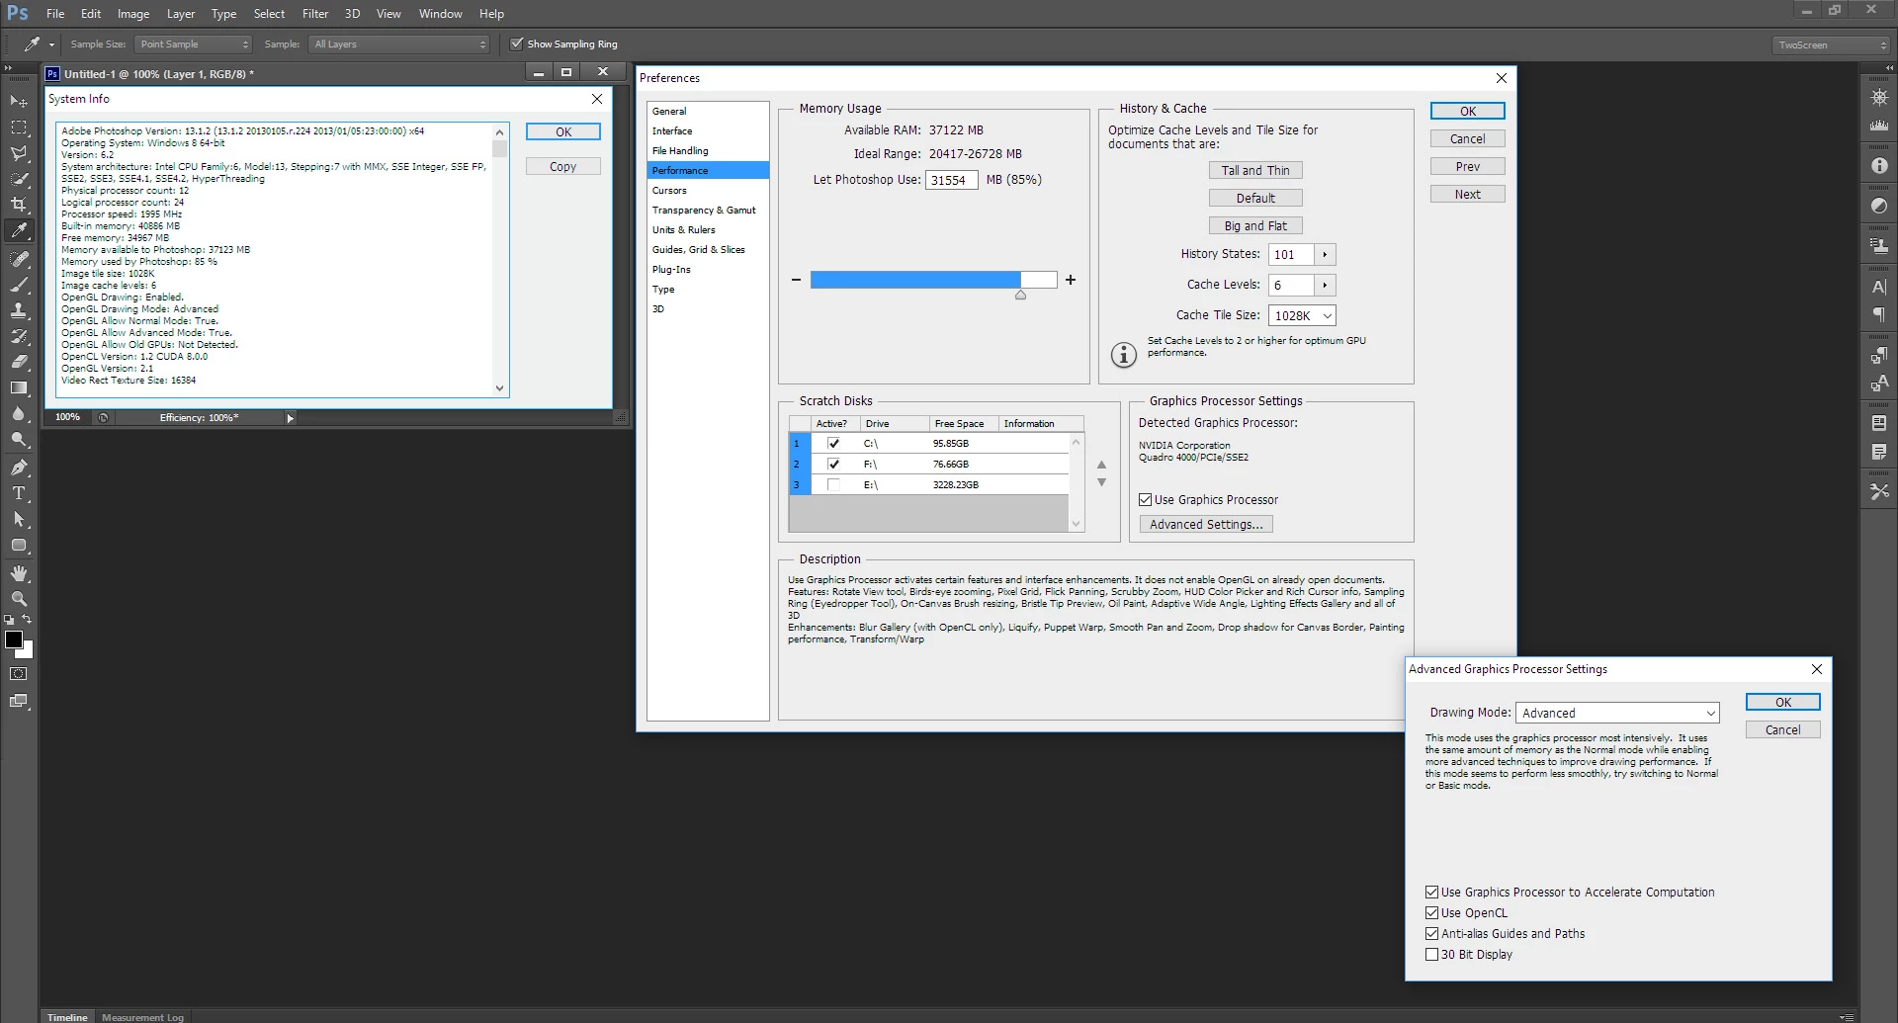
Task: Change the screen mode from the toolbox
Action: tap(19, 701)
